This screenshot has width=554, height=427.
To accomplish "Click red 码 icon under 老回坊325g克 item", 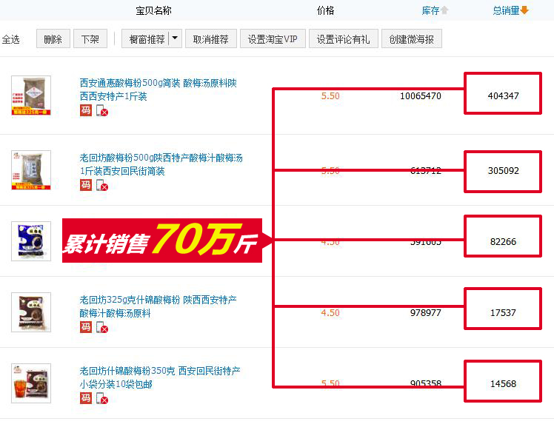I will pos(85,327).
